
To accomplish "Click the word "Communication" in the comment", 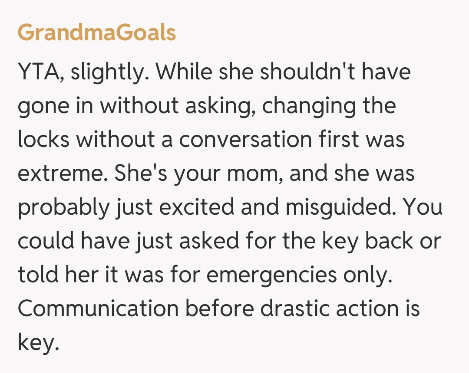I will tap(98, 309).
